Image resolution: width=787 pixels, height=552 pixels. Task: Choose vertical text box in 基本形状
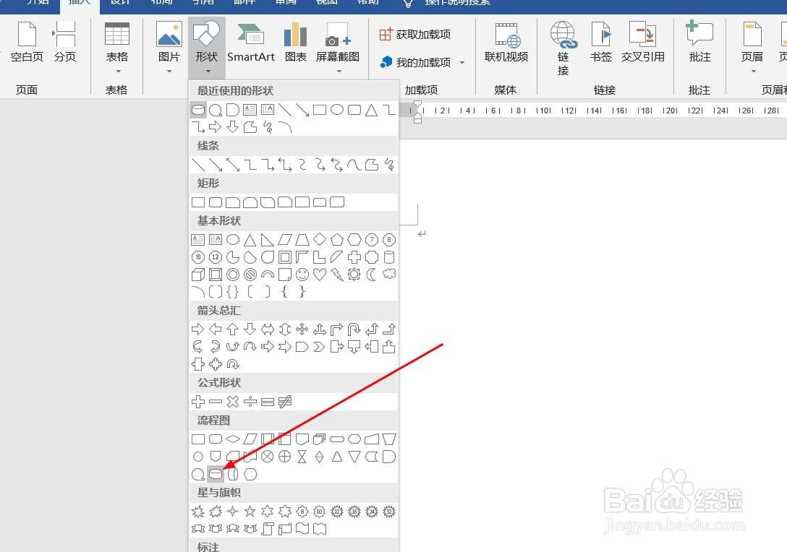[x=216, y=240]
